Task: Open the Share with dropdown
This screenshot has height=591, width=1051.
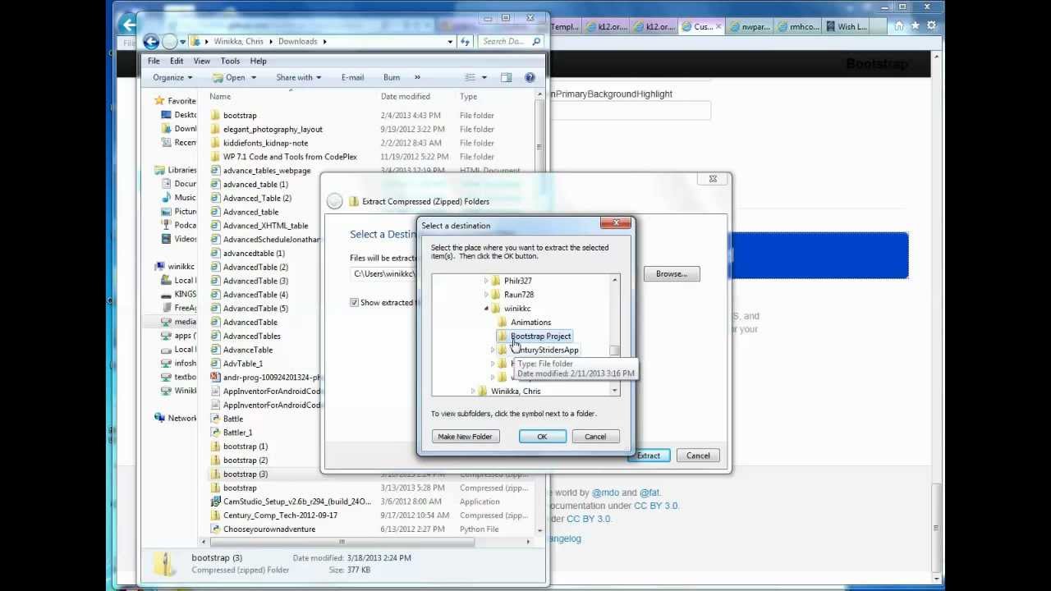Action: click(x=298, y=78)
